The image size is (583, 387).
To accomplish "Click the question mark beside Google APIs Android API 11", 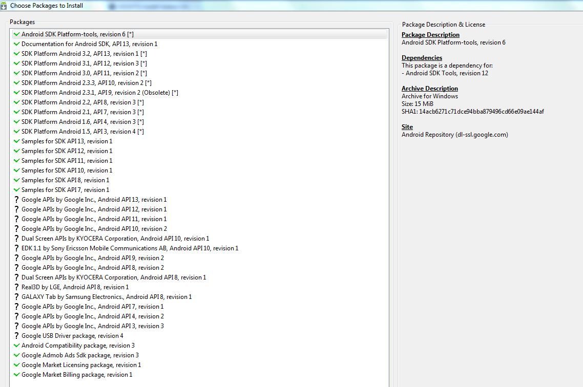I will click(16, 219).
